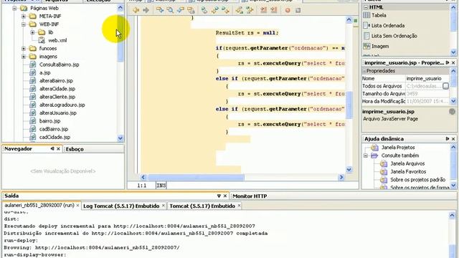
Task: Close the Log Tomcat output tab
Action: tap(164, 206)
